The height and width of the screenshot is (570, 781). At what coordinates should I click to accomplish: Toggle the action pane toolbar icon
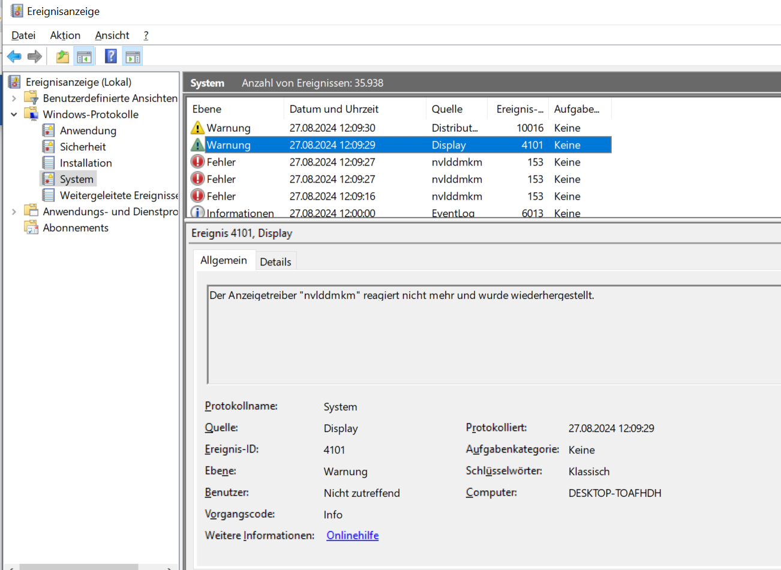click(133, 57)
